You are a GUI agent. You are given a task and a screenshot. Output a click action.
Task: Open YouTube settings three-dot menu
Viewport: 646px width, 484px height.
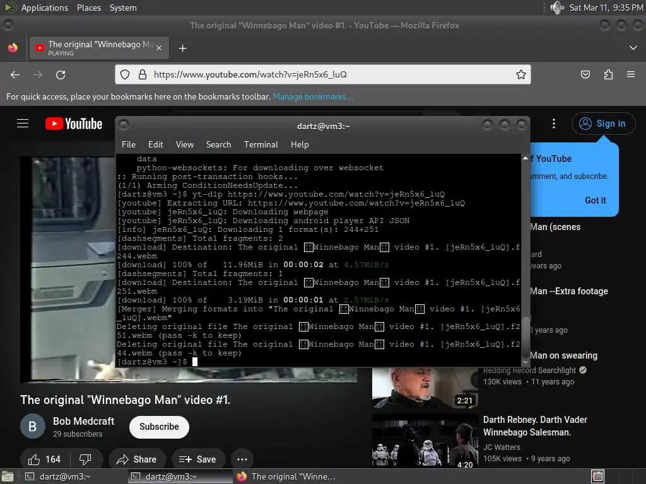[554, 124]
